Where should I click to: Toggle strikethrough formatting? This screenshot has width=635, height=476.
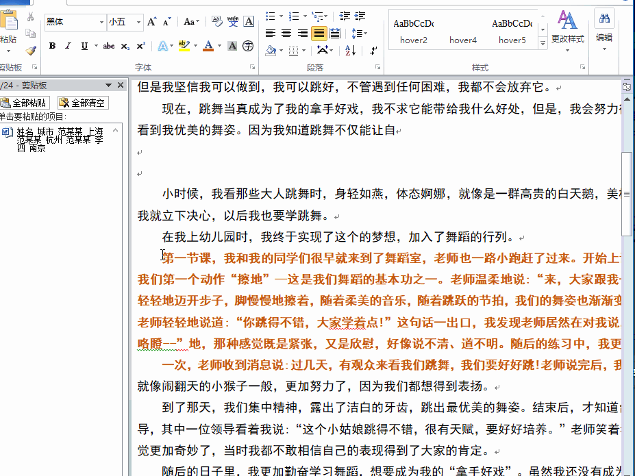click(x=108, y=45)
